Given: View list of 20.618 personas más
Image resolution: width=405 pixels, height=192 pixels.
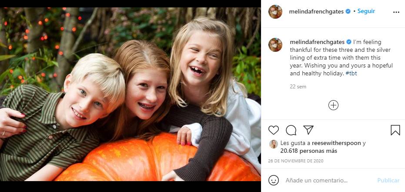Looking at the screenshot, I should (309, 151).
